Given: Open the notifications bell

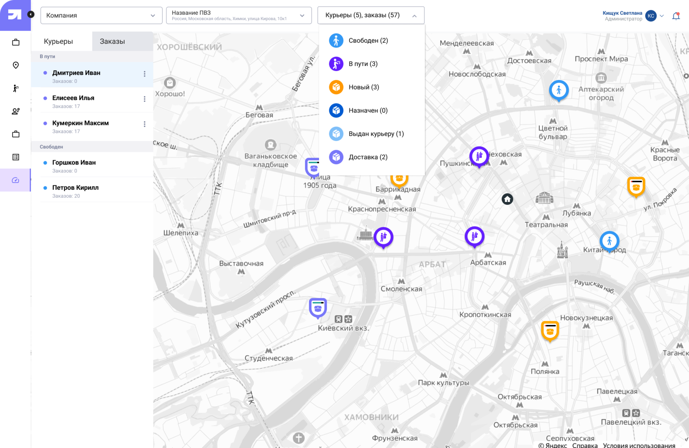Looking at the screenshot, I should click(x=676, y=16).
